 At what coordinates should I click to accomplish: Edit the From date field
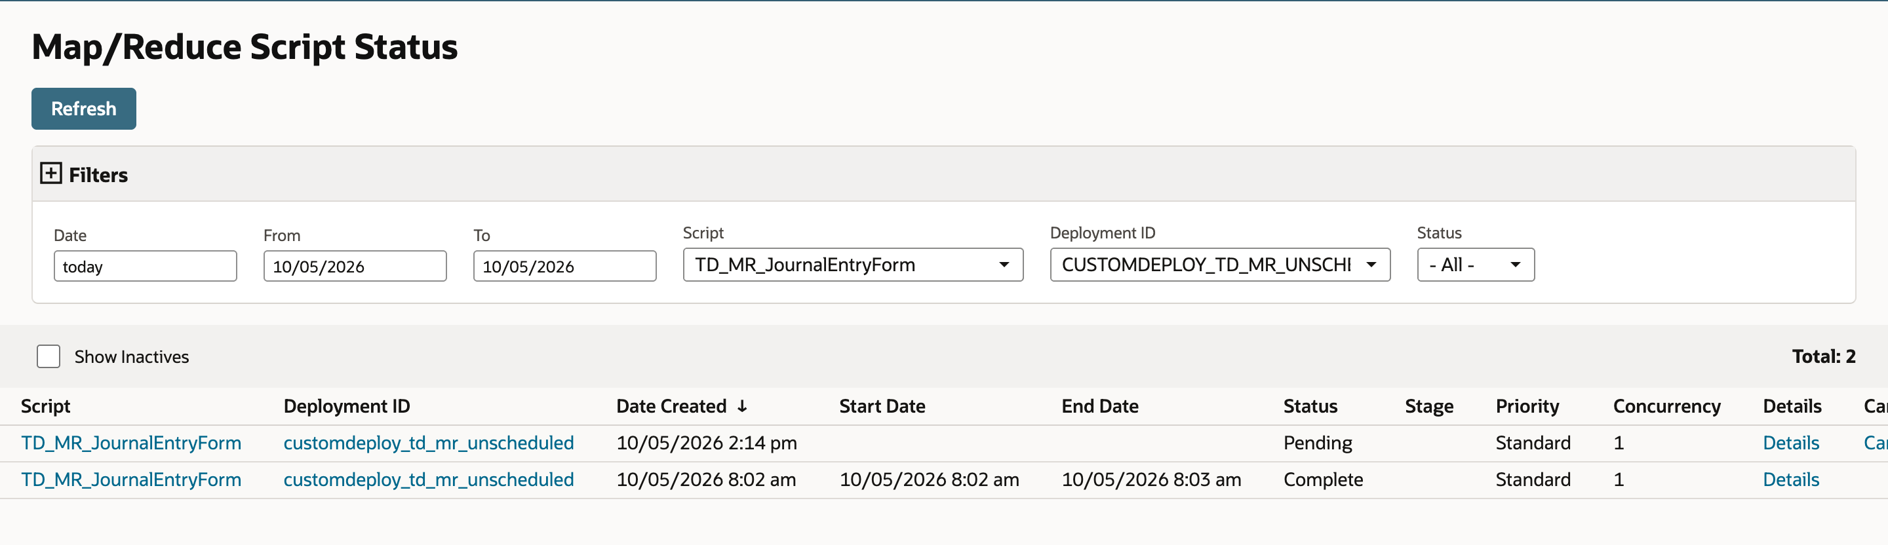pos(355,266)
